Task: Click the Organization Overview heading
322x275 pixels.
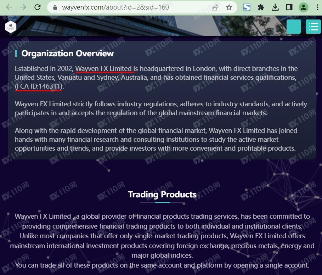Action: pyautogui.click(x=67, y=54)
